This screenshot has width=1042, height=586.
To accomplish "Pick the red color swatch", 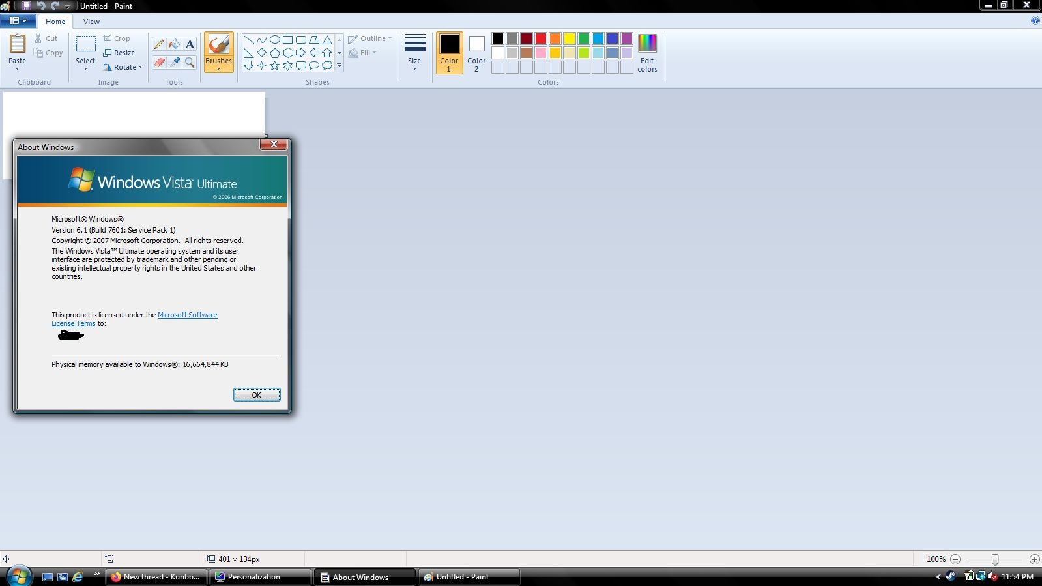I will coord(541,38).
